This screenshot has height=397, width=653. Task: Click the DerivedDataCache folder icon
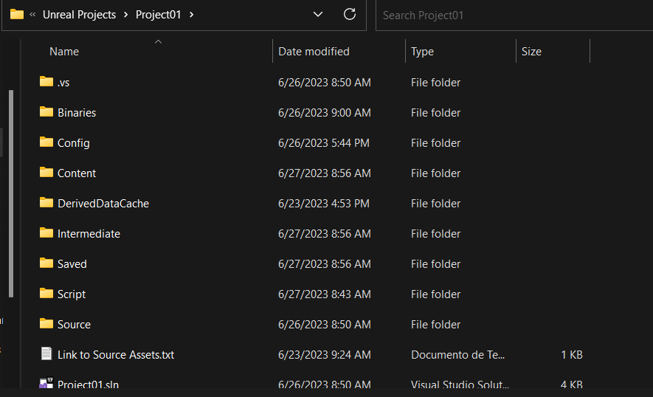click(46, 203)
